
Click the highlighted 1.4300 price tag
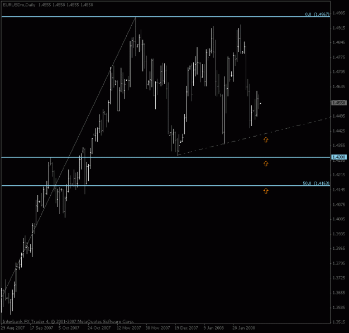tap(339, 157)
